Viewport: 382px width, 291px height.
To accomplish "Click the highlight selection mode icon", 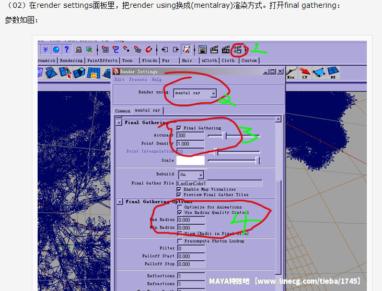I will tap(89, 50).
